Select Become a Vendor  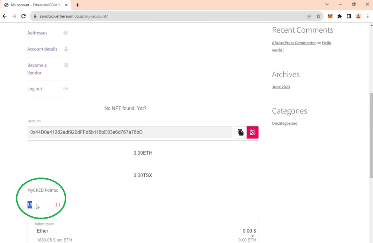(x=37, y=69)
